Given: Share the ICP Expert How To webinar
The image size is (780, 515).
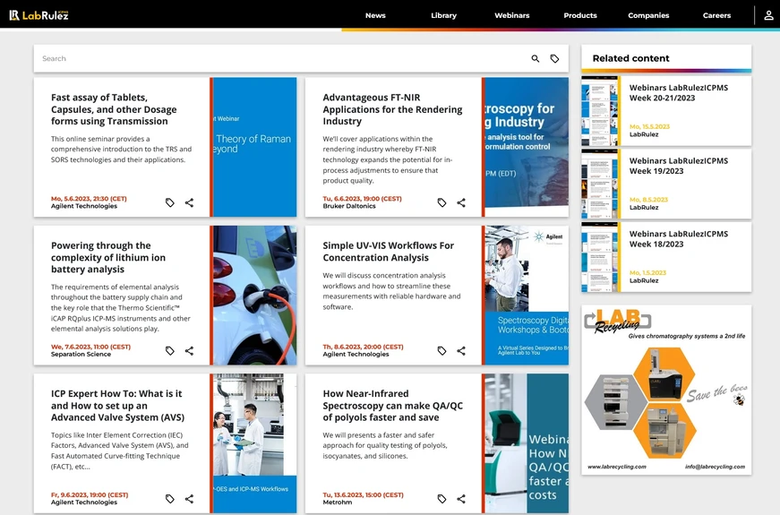Looking at the screenshot, I should point(190,499).
